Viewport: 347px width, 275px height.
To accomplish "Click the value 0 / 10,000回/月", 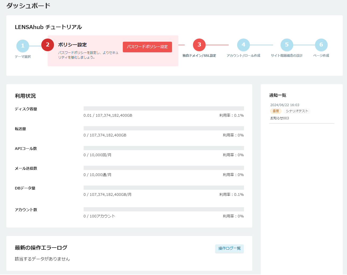I will tap(97, 155).
